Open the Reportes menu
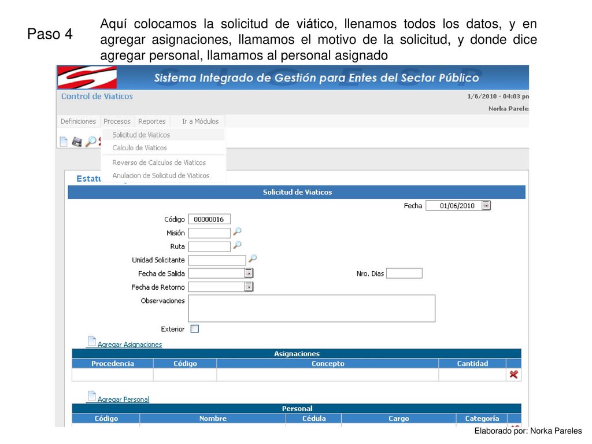This screenshot has height=444, width=592. point(152,121)
